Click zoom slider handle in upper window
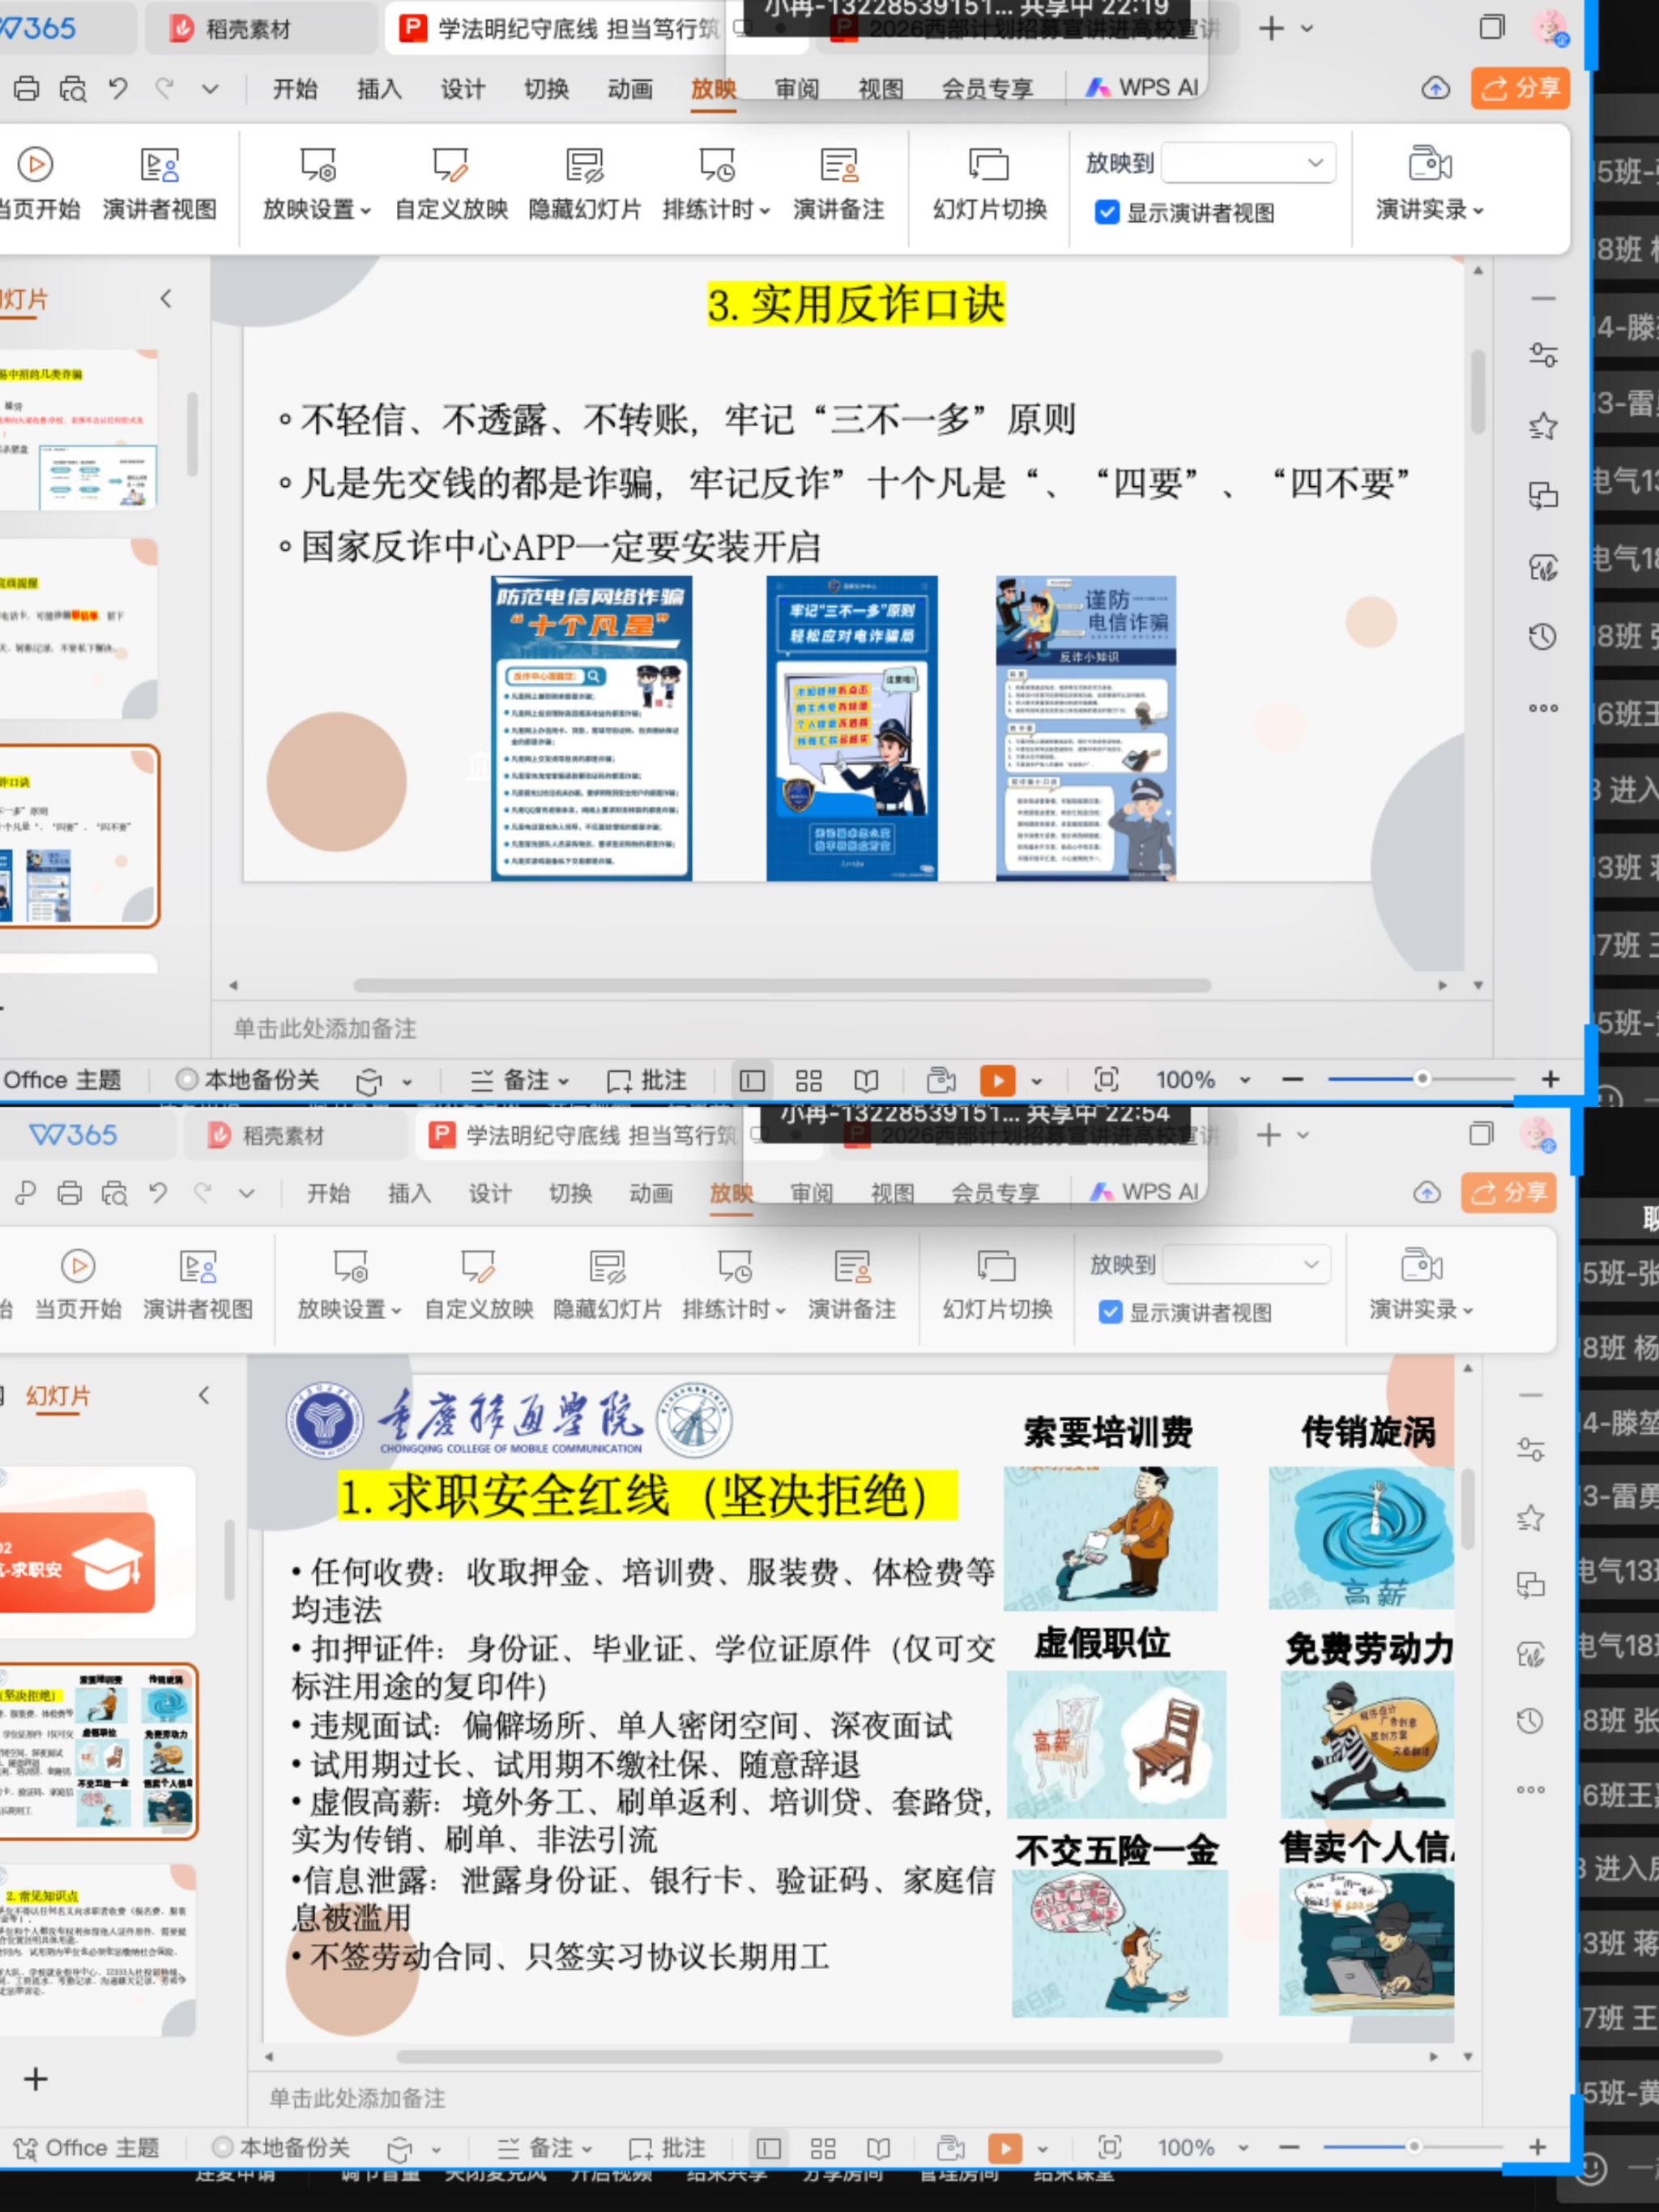 click(x=1422, y=1079)
